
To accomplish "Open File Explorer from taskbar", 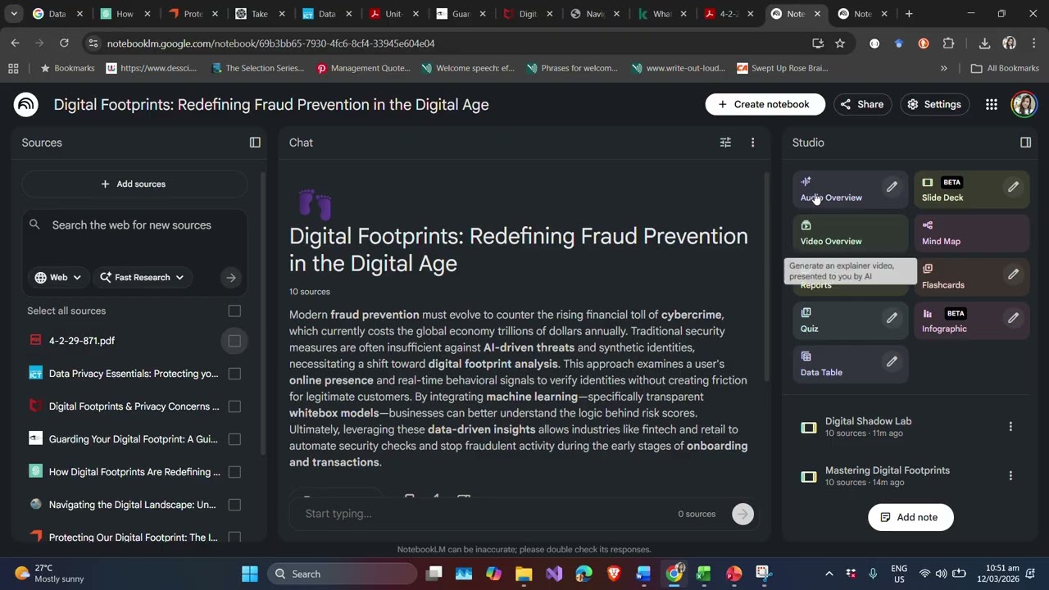I will coord(524,574).
